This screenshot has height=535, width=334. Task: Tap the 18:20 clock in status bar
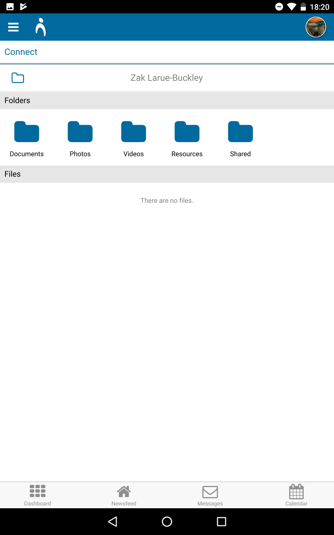coord(320,7)
